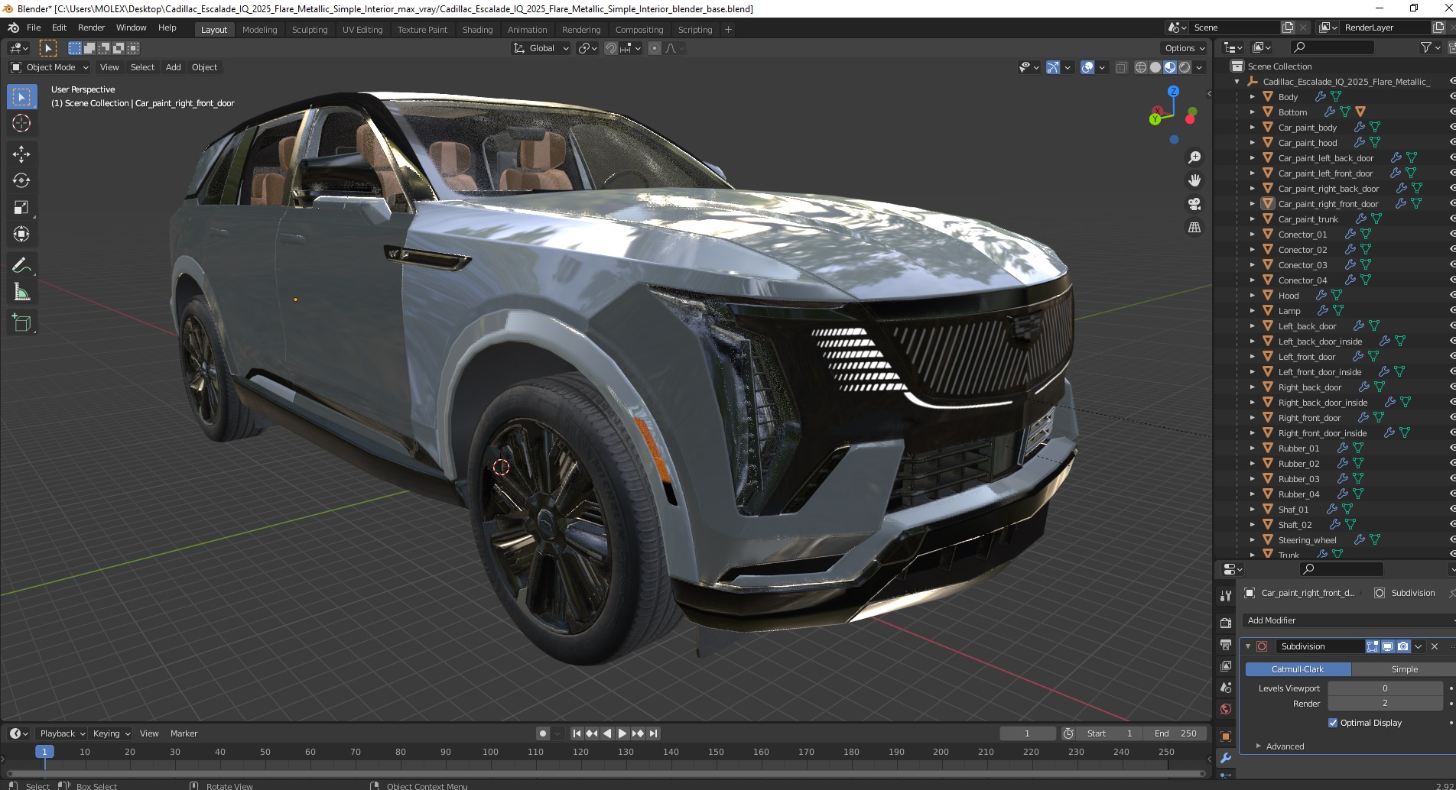1456x790 pixels.
Task: Open Global transform orientation dropdown
Action: pos(541,48)
